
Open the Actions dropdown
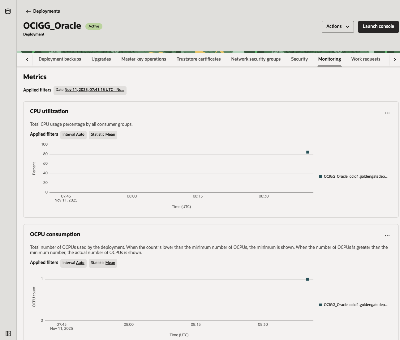[338, 27]
